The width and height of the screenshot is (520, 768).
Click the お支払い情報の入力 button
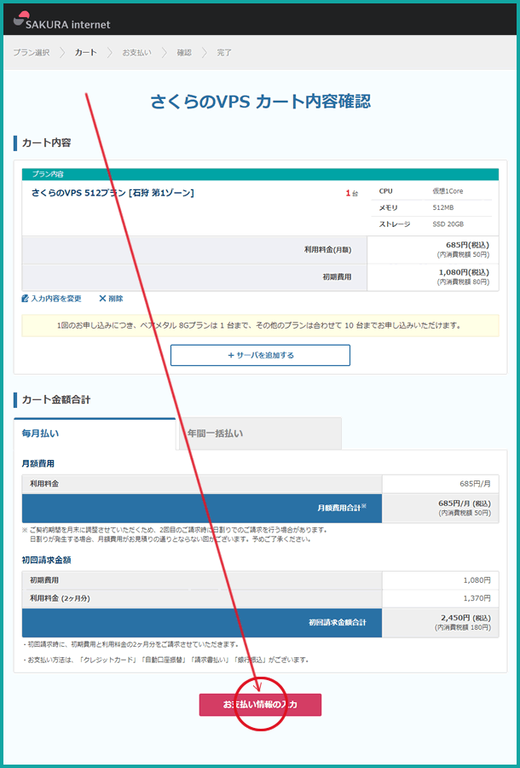[260, 705]
